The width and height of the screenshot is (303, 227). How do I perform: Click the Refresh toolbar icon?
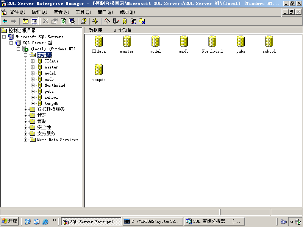[63, 21]
